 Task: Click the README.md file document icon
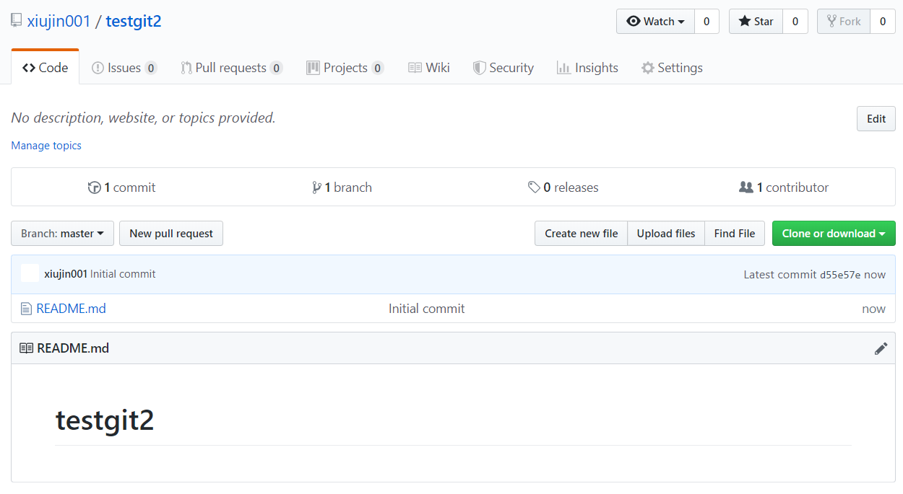(x=27, y=309)
